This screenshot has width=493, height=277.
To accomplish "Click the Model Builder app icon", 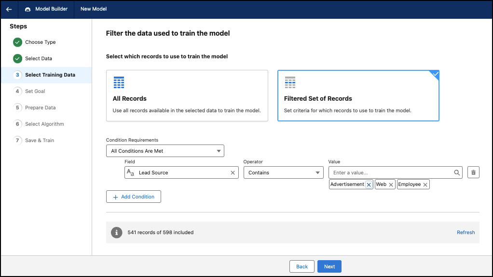I will click(x=27, y=9).
